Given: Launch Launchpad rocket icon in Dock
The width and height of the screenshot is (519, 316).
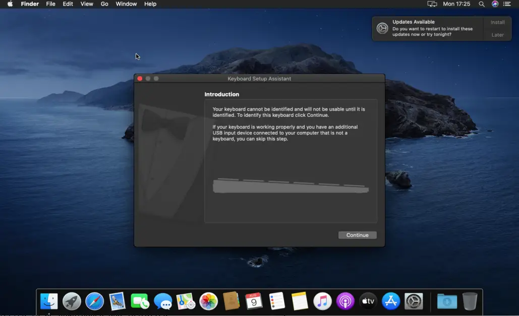Looking at the screenshot, I should (x=72, y=301).
